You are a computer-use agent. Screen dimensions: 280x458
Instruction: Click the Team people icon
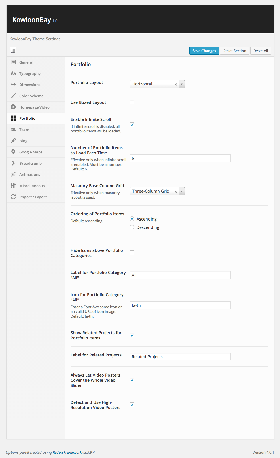13,130
